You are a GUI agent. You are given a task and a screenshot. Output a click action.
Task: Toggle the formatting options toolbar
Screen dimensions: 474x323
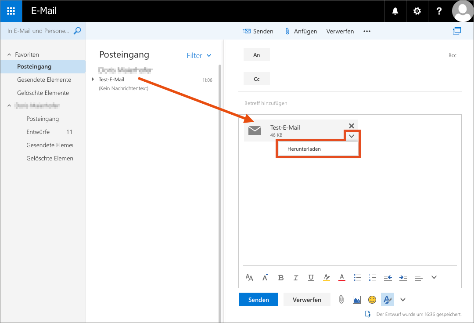coord(388,300)
